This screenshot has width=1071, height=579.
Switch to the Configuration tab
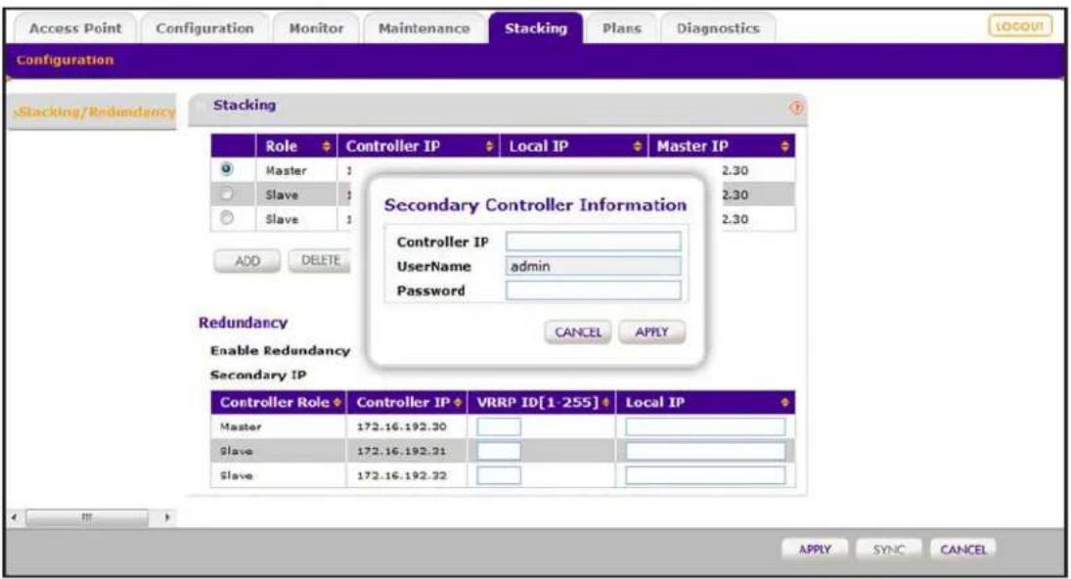(204, 28)
